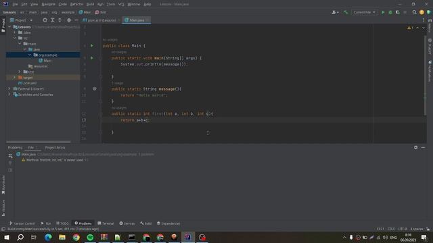Open the TODO tool window
The height and width of the screenshot is (243, 433).
(x=62, y=223)
